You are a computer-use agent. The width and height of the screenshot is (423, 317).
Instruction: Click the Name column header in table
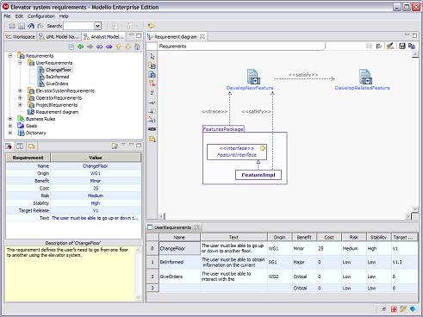point(179,237)
